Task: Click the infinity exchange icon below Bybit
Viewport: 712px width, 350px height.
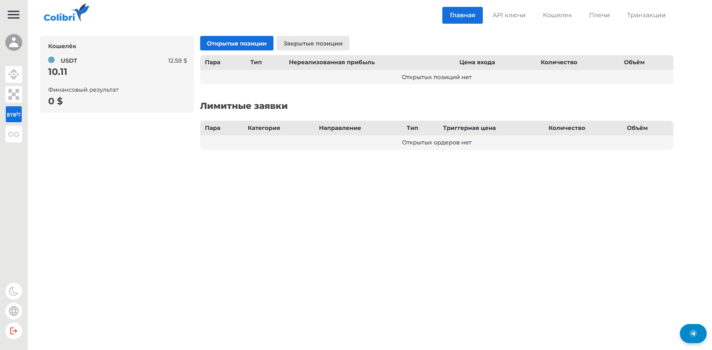Action: tap(14, 134)
